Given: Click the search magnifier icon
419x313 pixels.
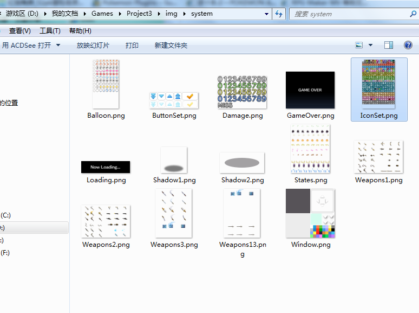Looking at the screenshot, I should click(413, 14).
